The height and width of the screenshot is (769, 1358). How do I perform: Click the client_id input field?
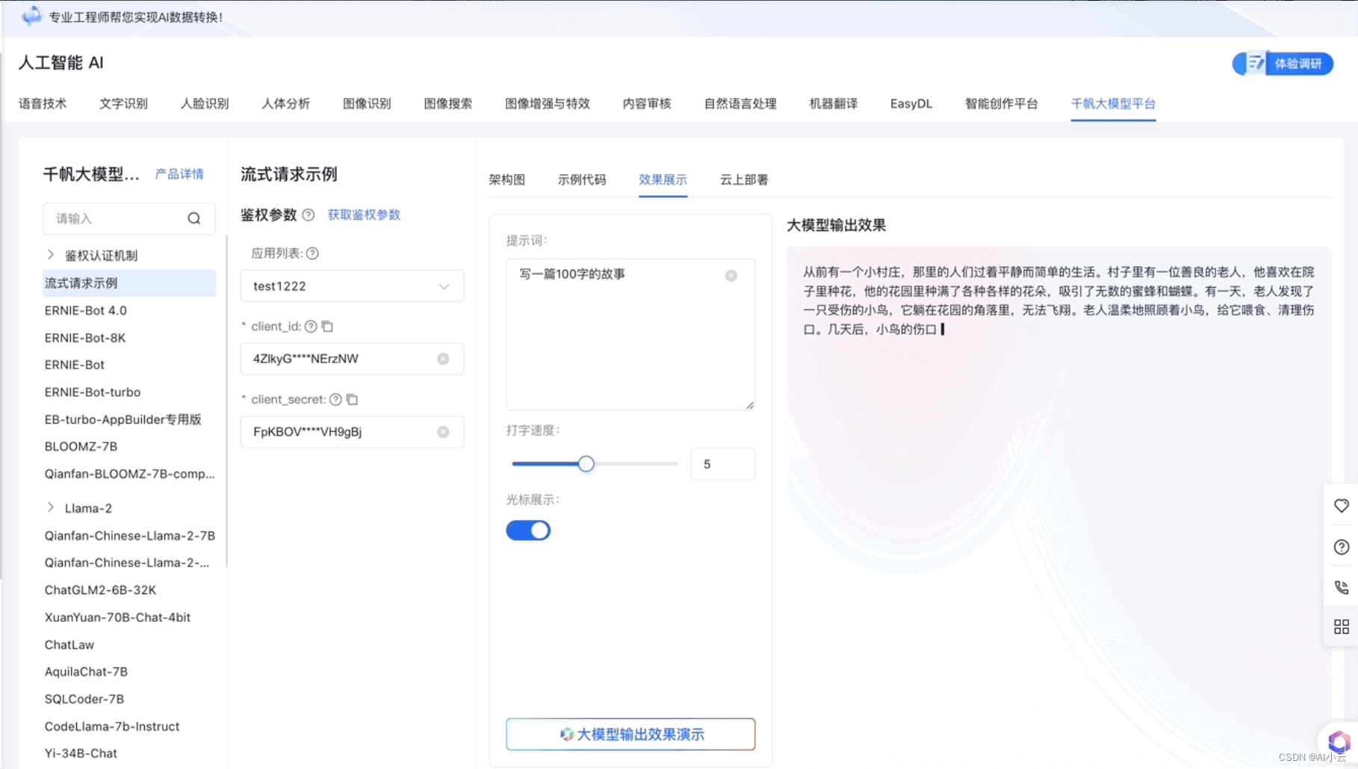pos(352,359)
